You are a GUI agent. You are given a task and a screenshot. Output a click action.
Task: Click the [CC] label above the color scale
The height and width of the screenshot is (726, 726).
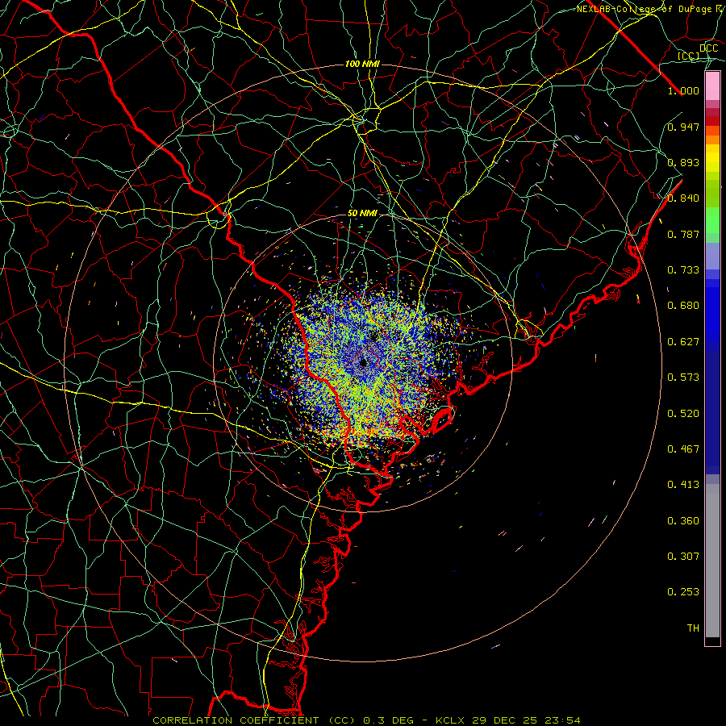coord(689,56)
